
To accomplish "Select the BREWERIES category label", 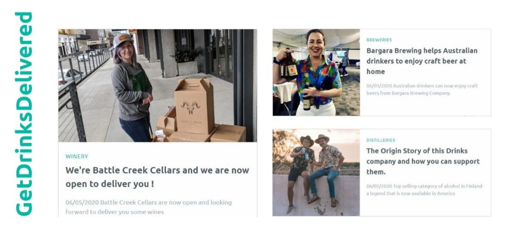I will [x=379, y=40].
